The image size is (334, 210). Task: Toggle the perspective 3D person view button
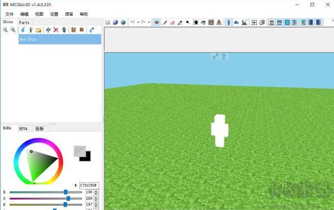(x=229, y=22)
